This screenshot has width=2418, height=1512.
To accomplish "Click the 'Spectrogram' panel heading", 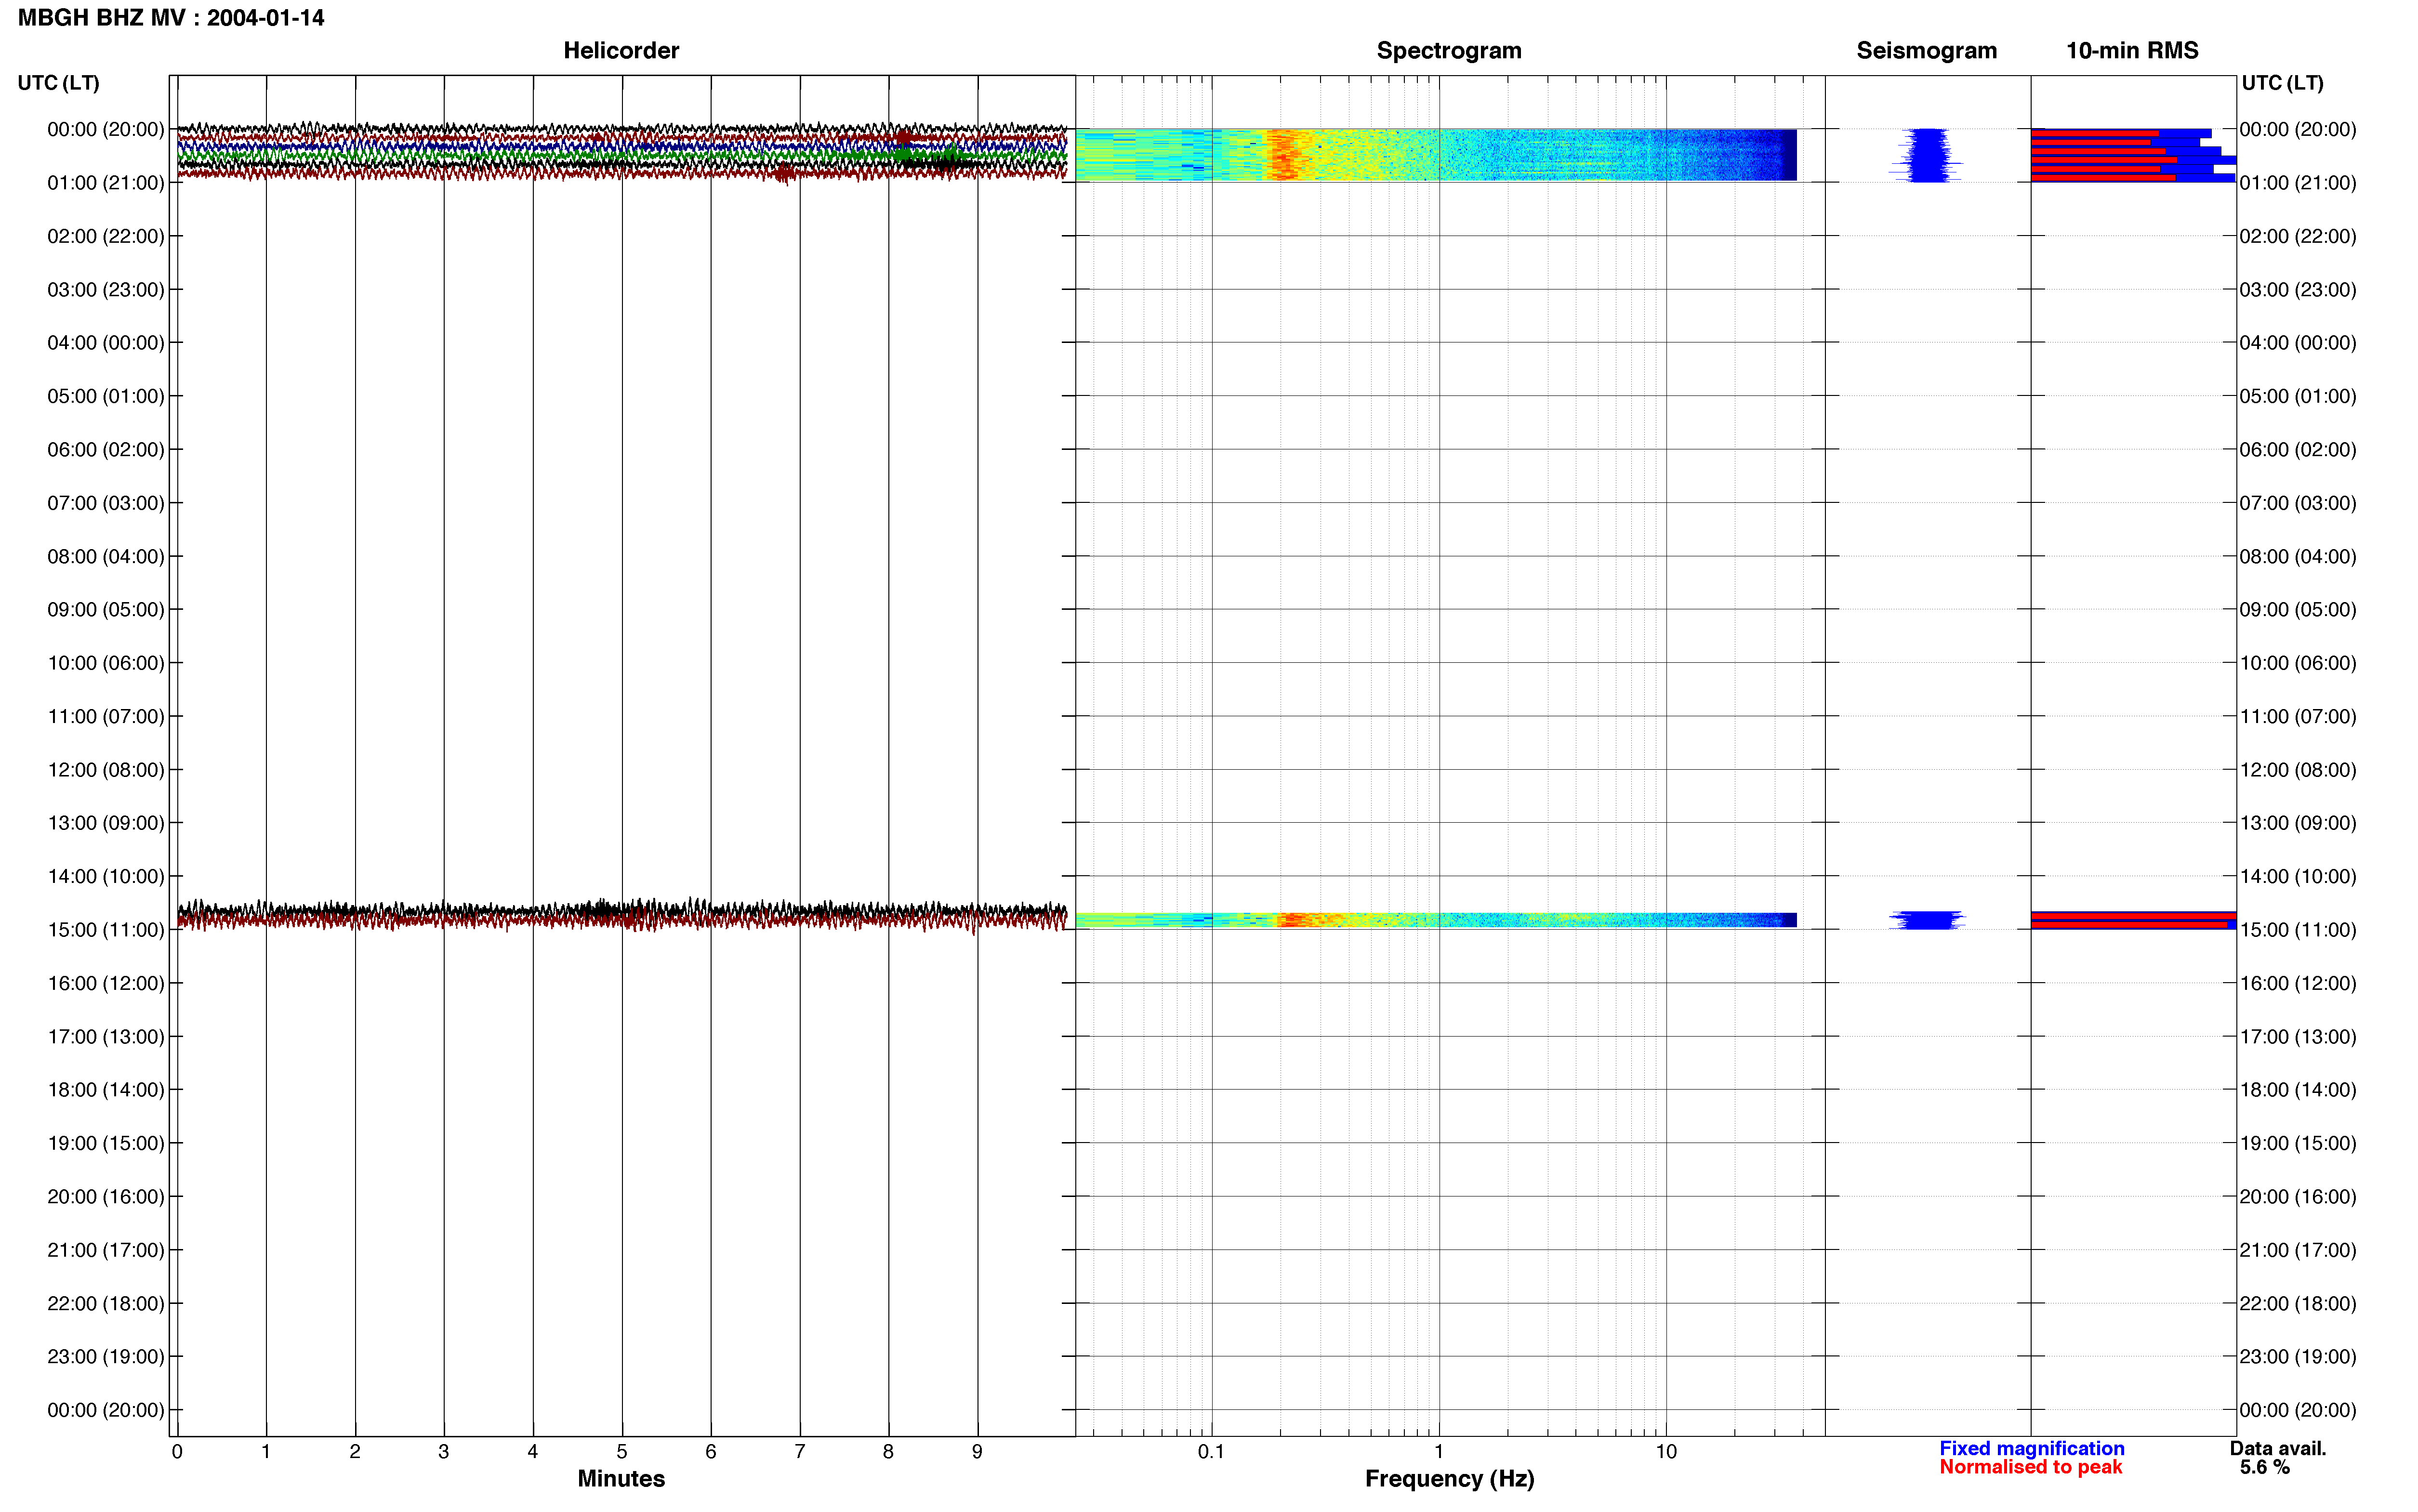I will (1449, 50).
